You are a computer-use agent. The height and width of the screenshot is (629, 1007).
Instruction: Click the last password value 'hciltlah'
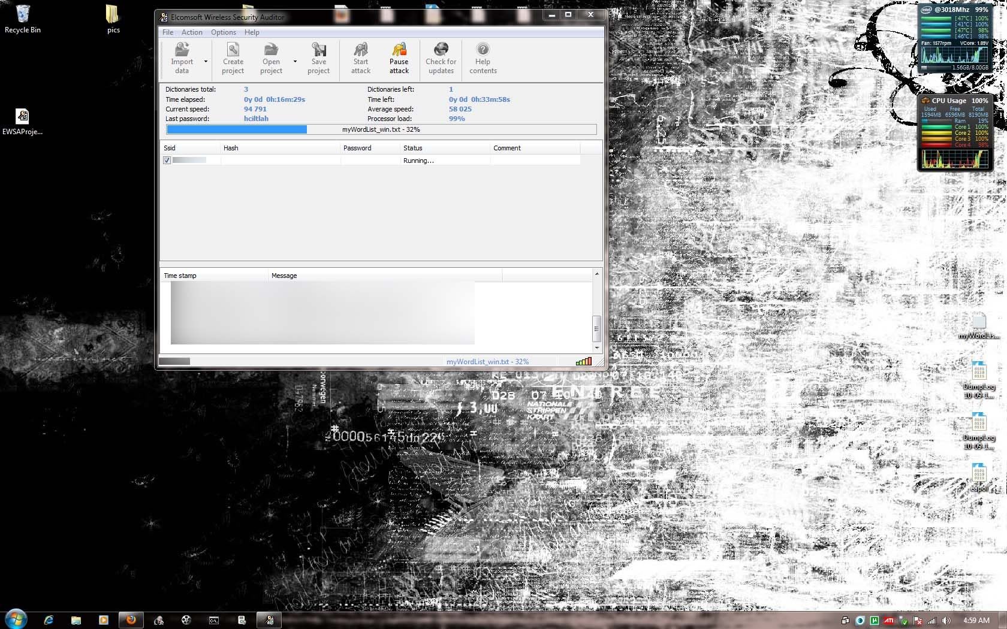coord(256,119)
